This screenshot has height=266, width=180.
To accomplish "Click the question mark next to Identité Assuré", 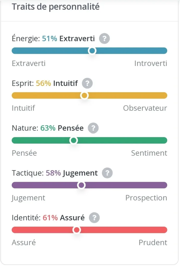I will 94,218.
